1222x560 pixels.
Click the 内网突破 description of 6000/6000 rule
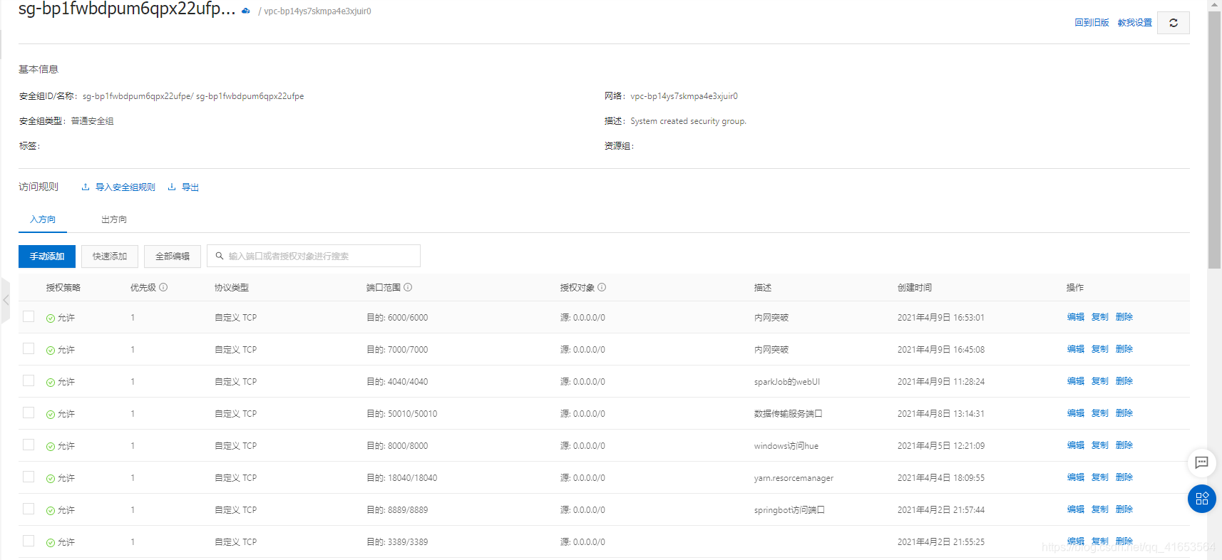coord(771,318)
